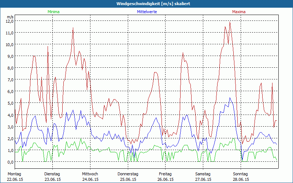Select the 12,0 y-axis value
The height and width of the screenshot is (183, 293).
tap(9, 21)
